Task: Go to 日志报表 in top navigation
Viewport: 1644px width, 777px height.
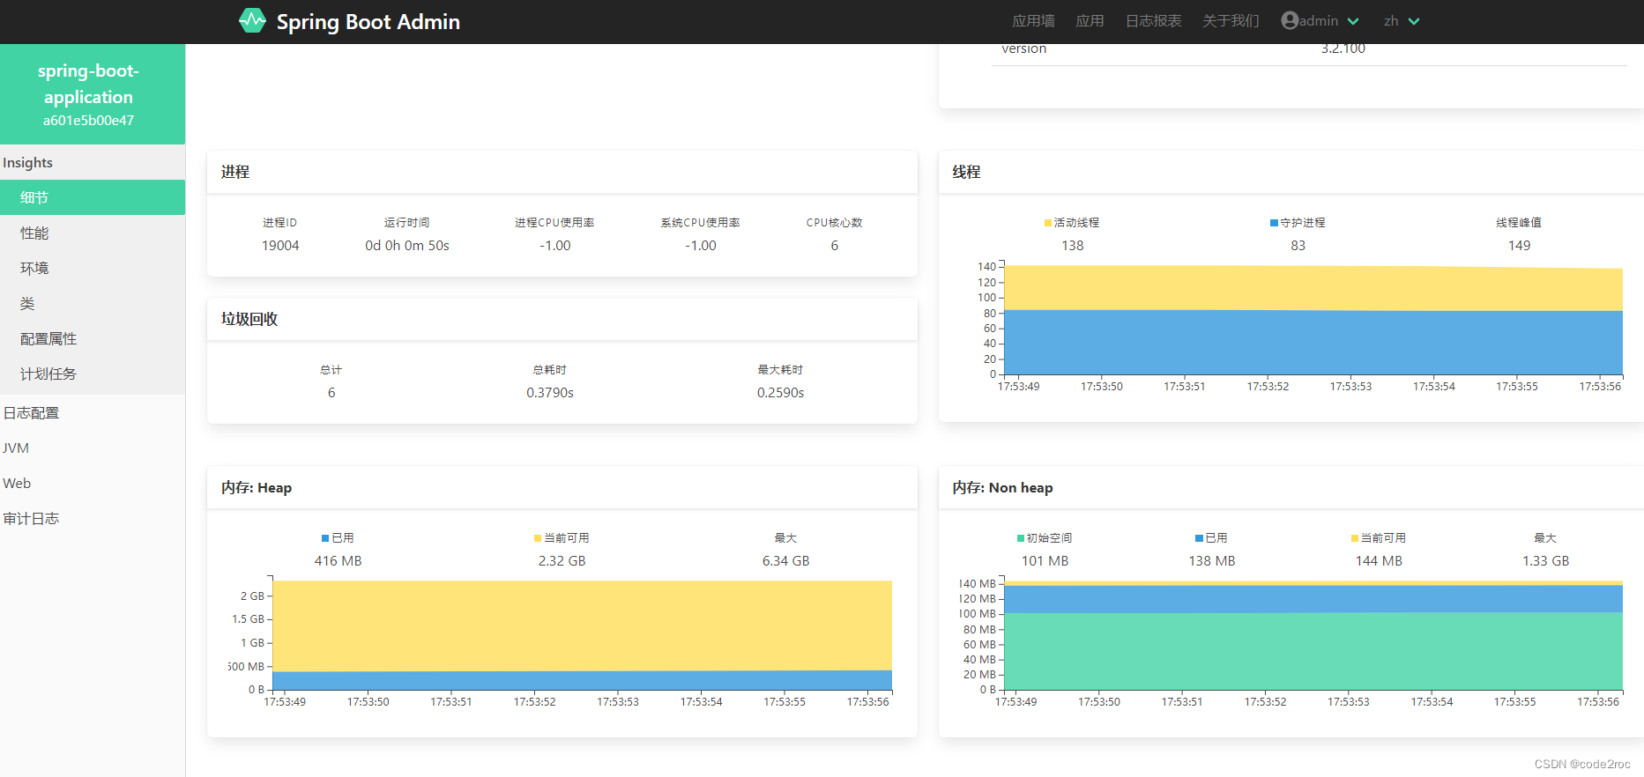Action: (x=1153, y=21)
